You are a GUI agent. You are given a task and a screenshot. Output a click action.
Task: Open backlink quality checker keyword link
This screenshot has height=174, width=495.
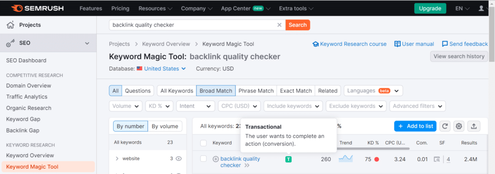[x=240, y=162]
